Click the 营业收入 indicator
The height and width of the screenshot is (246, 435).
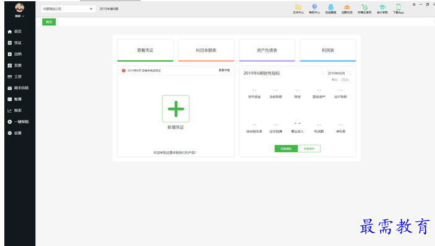298,128
